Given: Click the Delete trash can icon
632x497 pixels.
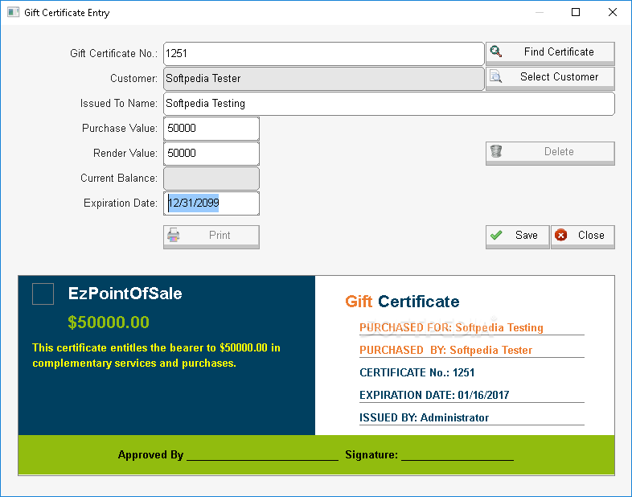Looking at the screenshot, I should point(496,151).
